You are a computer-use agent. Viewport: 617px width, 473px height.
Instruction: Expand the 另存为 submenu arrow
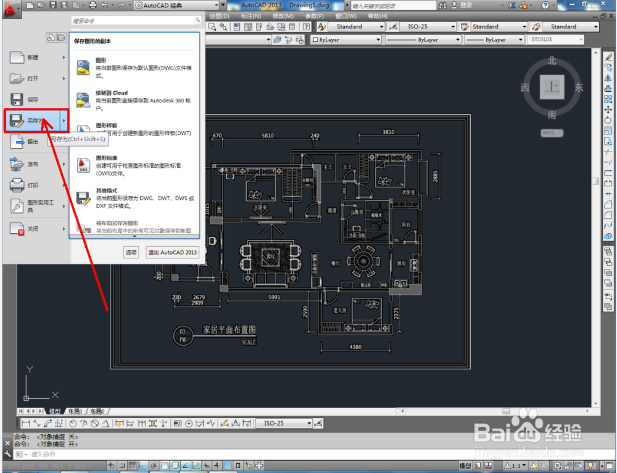[64, 121]
